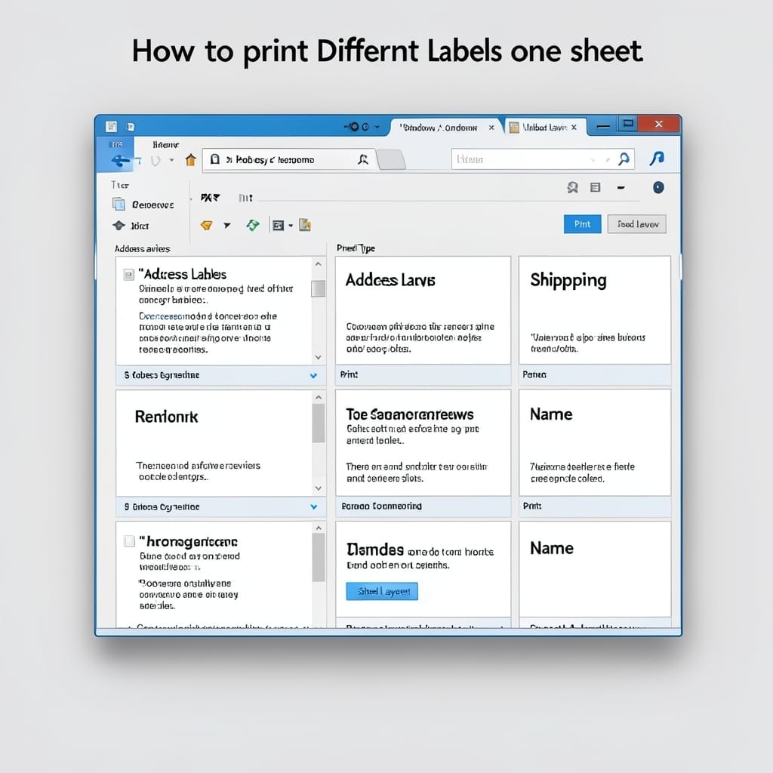Click the lock icon in address bar
773x773 pixels.
click(x=215, y=159)
